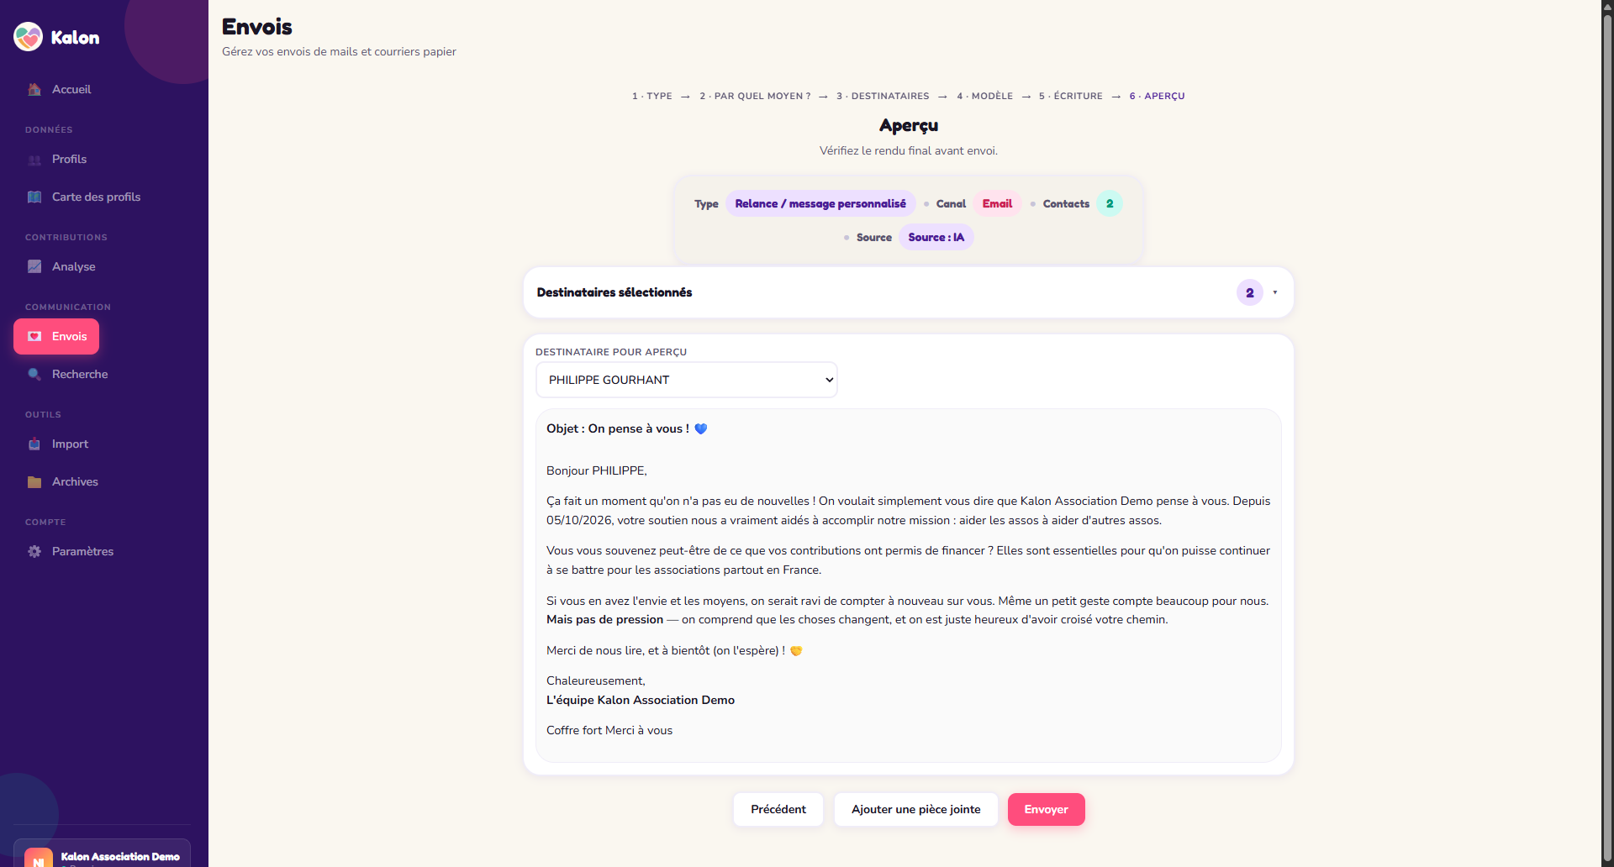Click the Envoyer button
The width and height of the screenshot is (1614, 867).
(x=1047, y=809)
